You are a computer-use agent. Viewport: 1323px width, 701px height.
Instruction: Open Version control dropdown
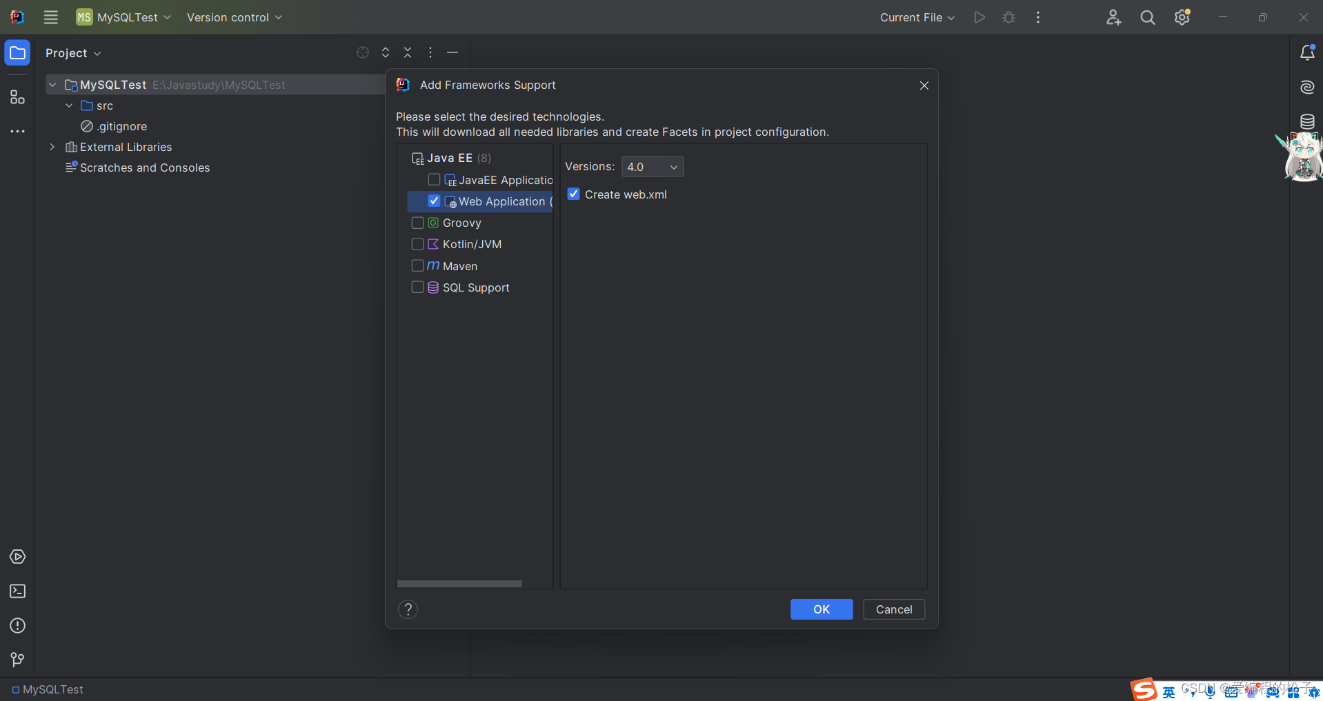coord(235,17)
